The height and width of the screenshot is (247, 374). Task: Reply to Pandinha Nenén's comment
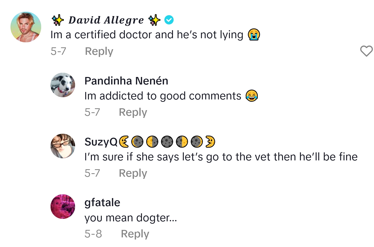[133, 112]
